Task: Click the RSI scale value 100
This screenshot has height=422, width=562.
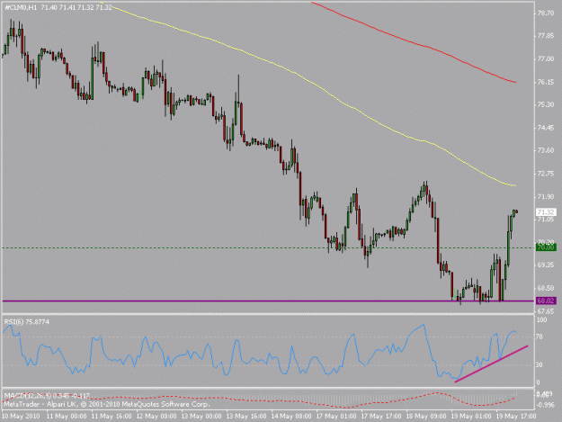Action: pyautogui.click(x=541, y=319)
